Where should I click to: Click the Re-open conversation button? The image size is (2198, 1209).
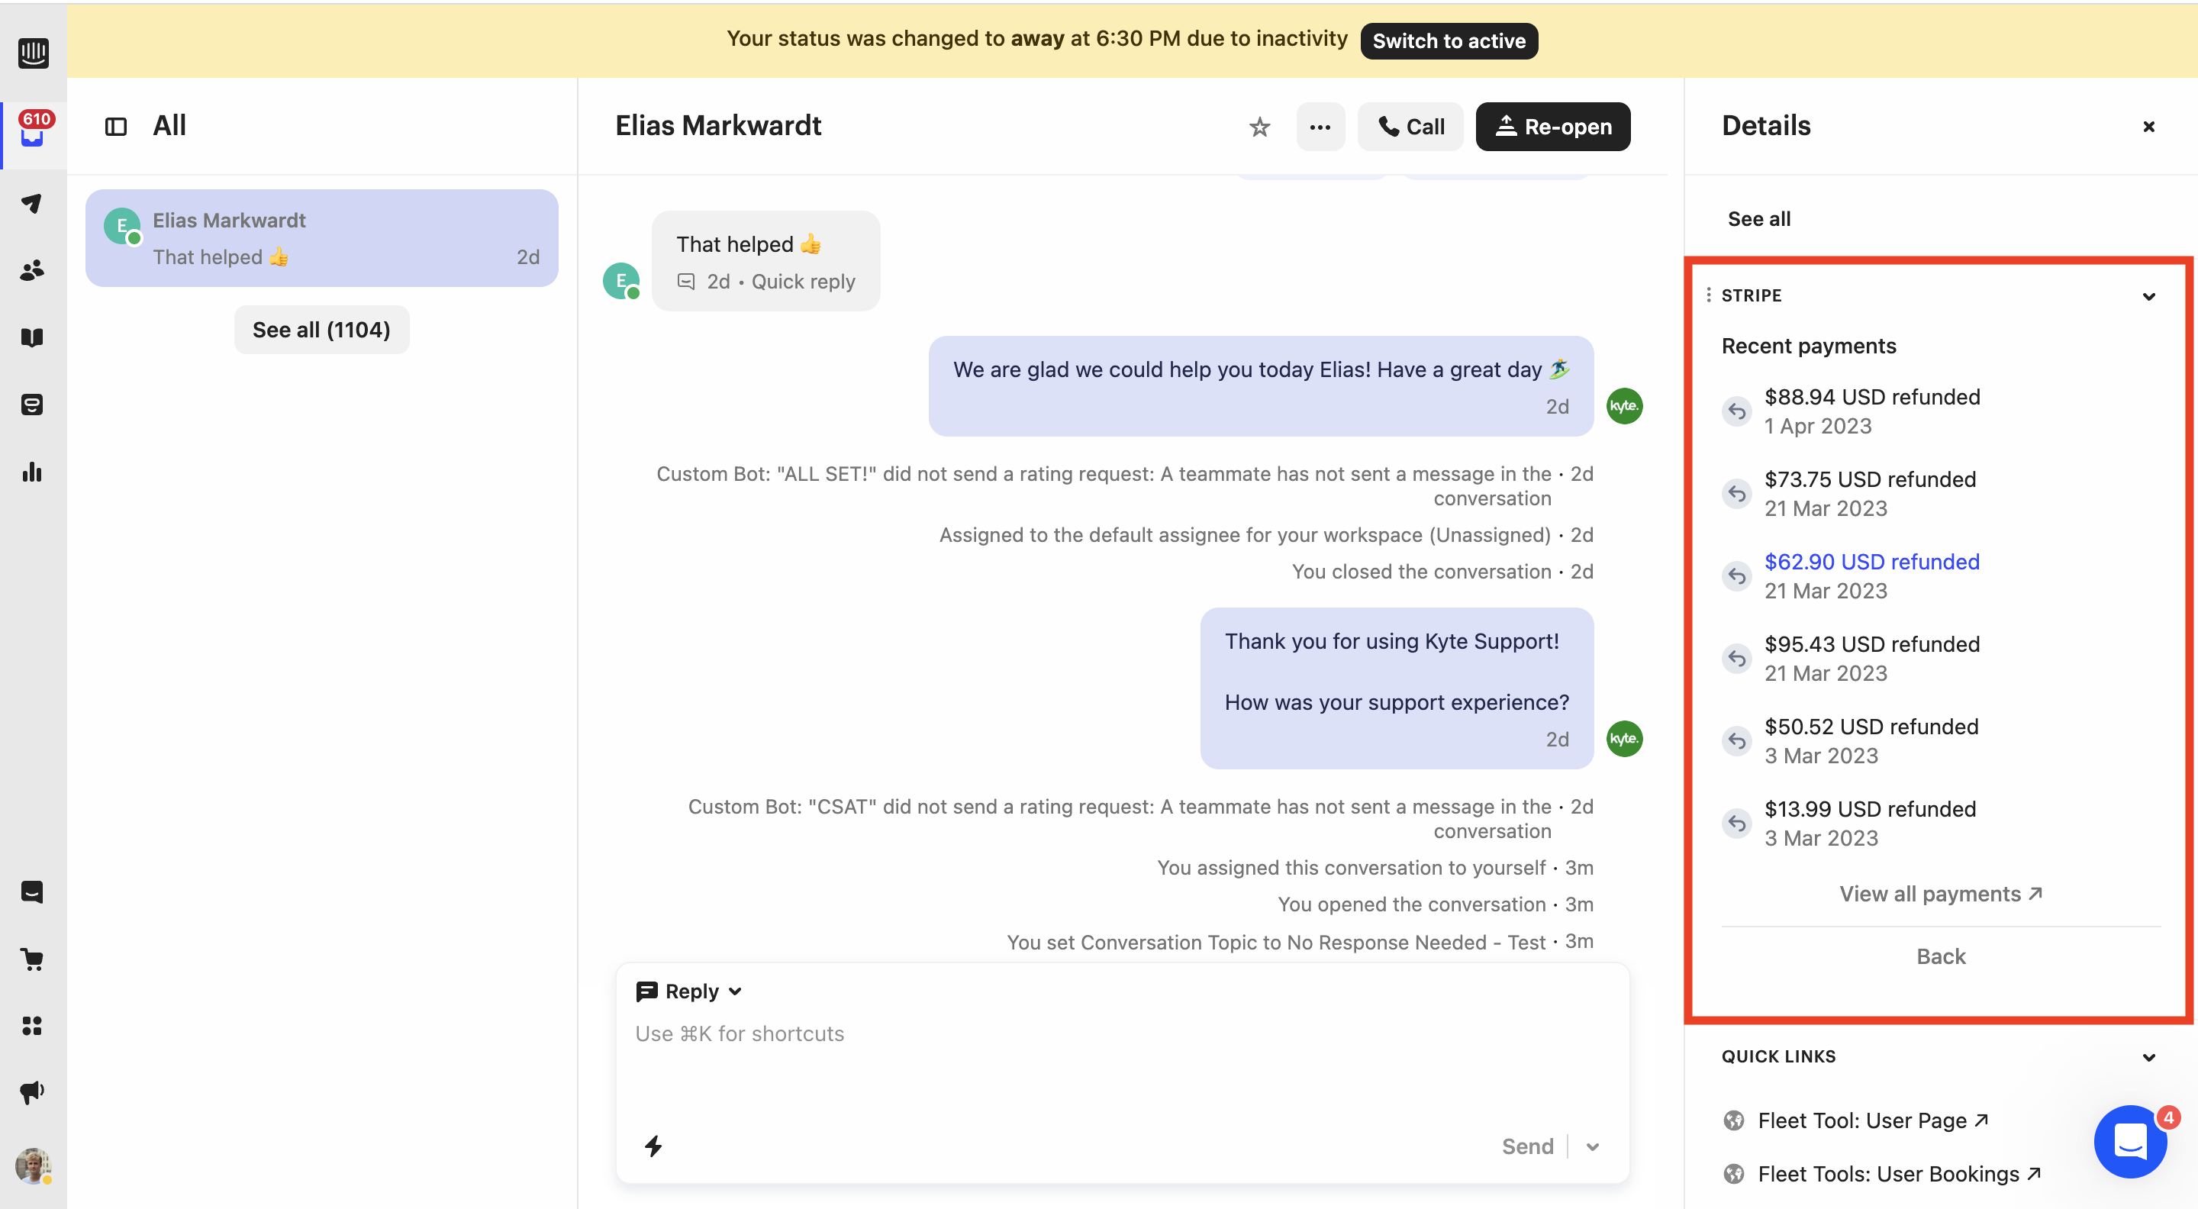(x=1554, y=124)
